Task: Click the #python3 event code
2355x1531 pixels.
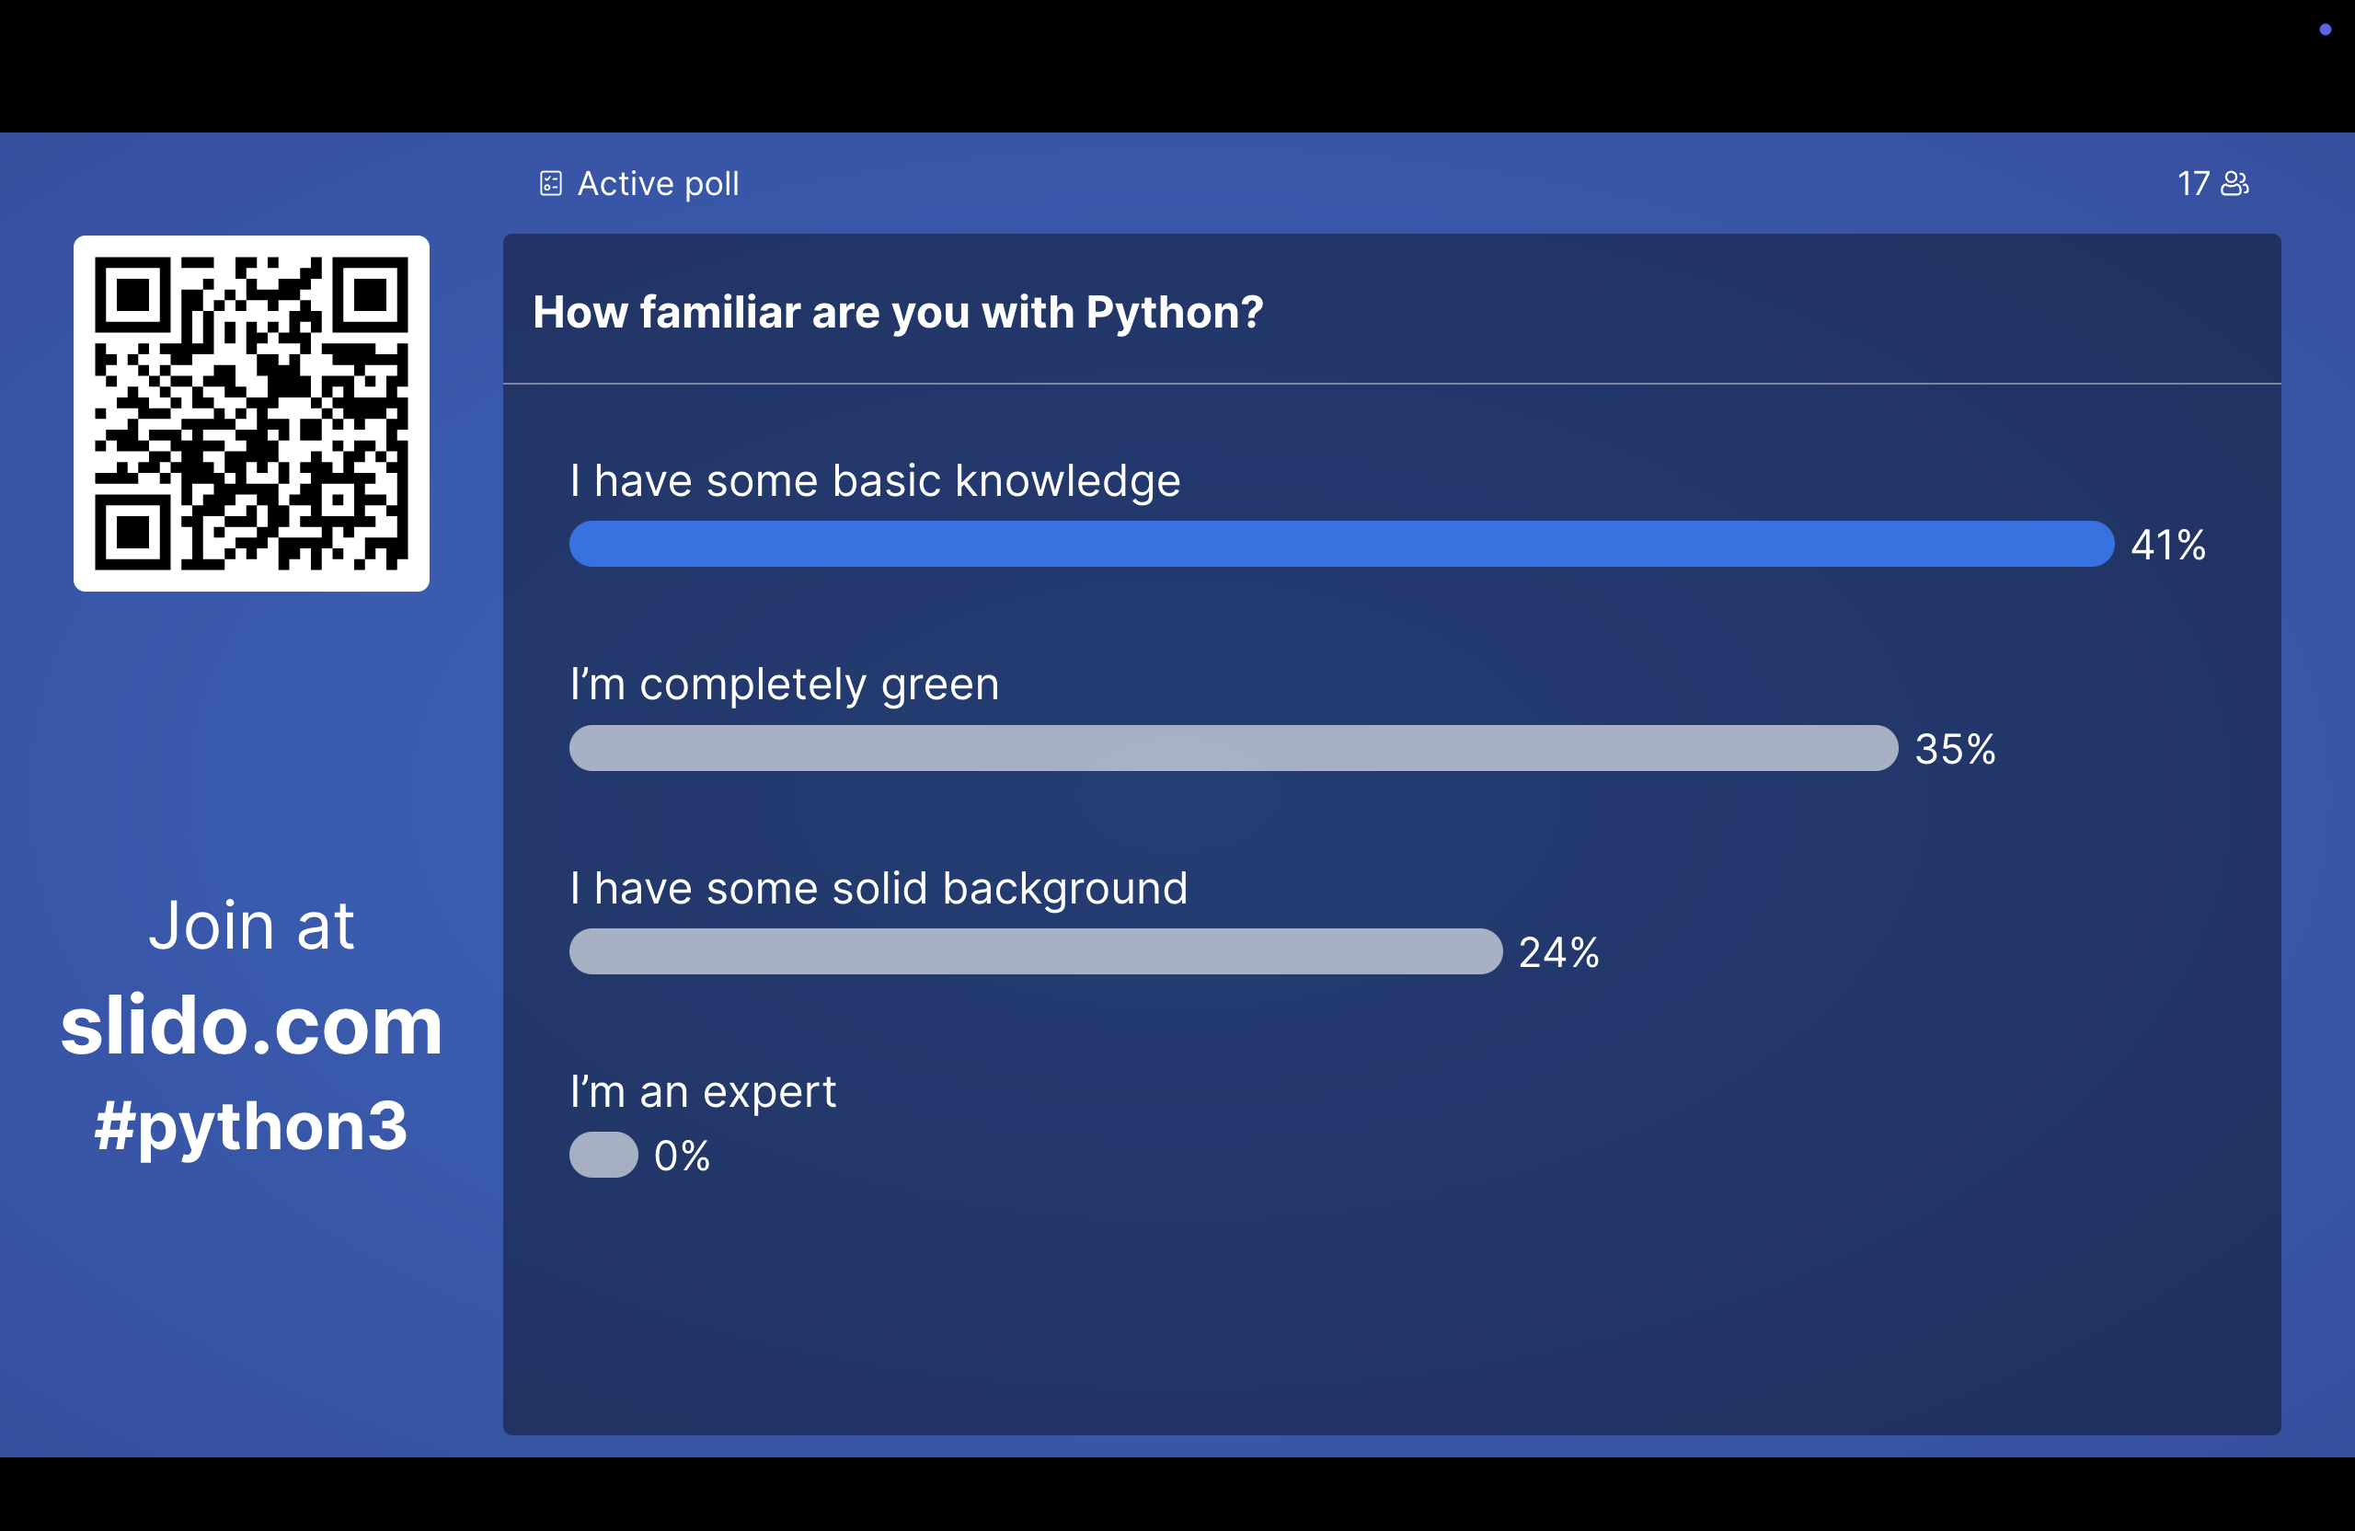Action: tap(250, 1127)
